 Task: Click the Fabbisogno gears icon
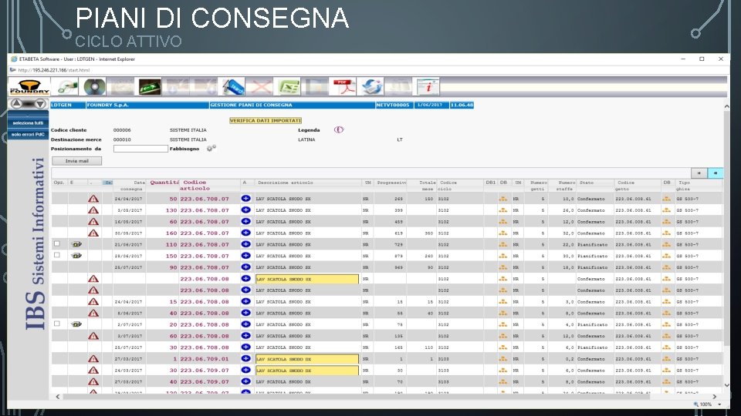pyautogui.click(x=211, y=148)
